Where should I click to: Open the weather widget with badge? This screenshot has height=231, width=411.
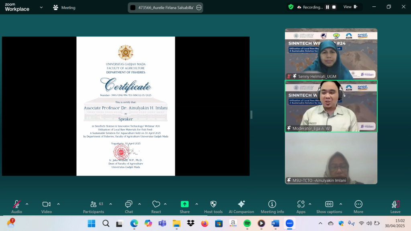tap(11, 223)
